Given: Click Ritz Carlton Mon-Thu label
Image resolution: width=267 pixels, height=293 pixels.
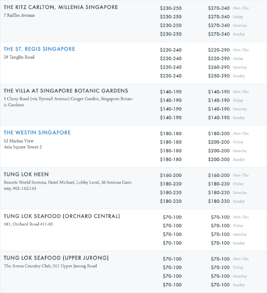Looking at the screenshot, I should coord(241,8).
